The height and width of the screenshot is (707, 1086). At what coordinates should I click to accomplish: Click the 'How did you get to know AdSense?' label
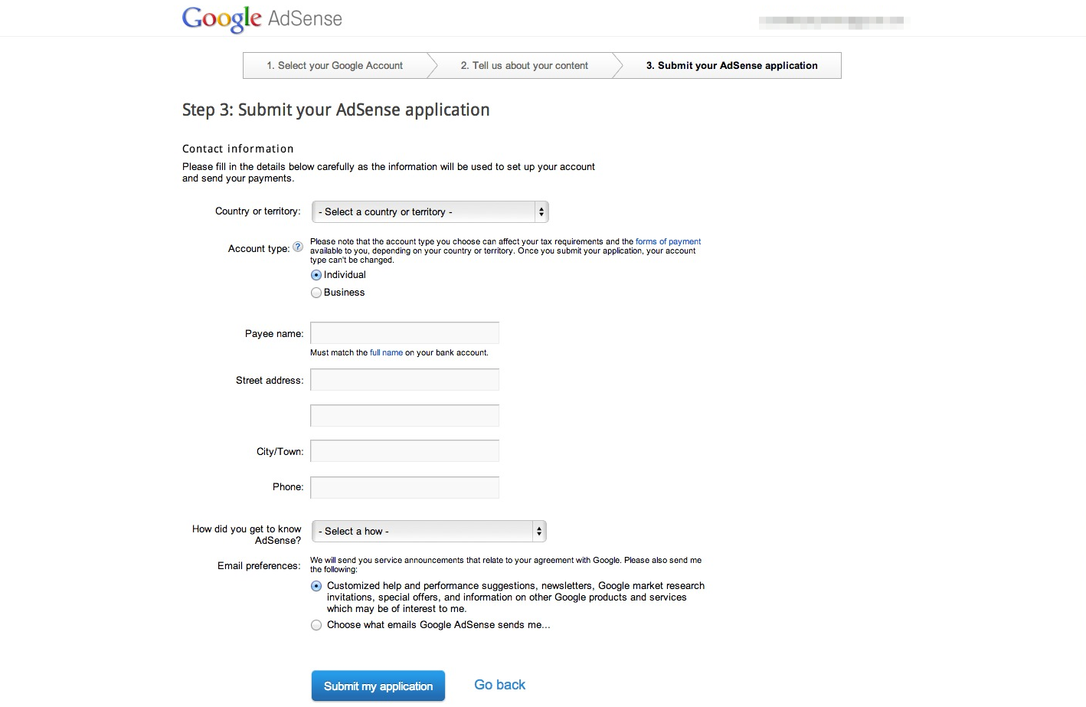[247, 535]
